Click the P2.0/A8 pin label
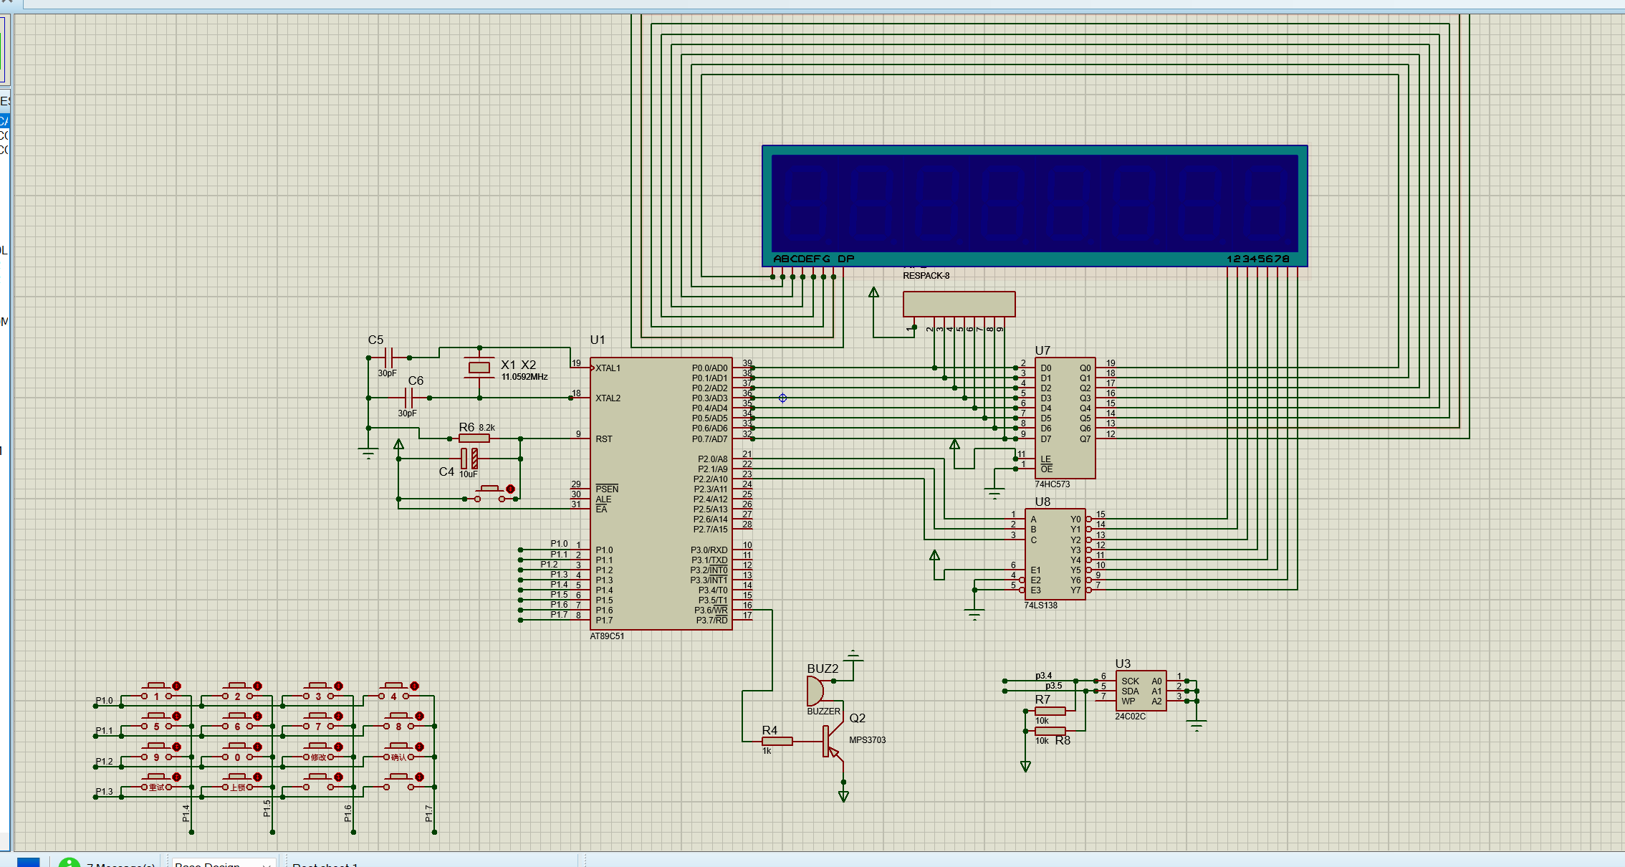Image resolution: width=1625 pixels, height=867 pixels. pos(712,459)
